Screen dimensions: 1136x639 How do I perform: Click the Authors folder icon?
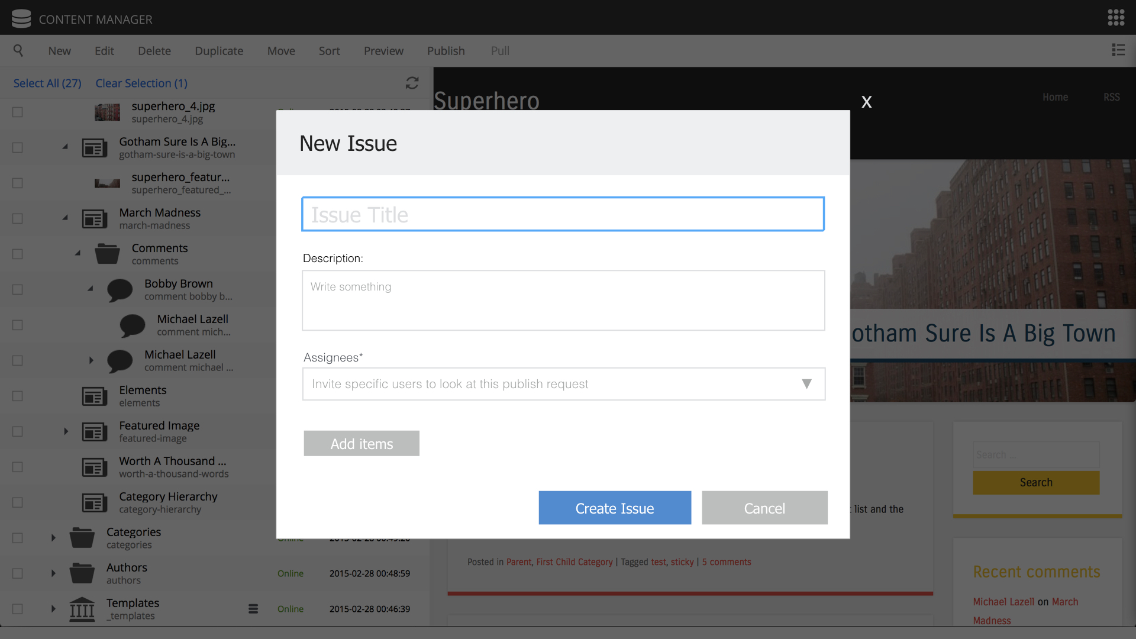tap(82, 573)
